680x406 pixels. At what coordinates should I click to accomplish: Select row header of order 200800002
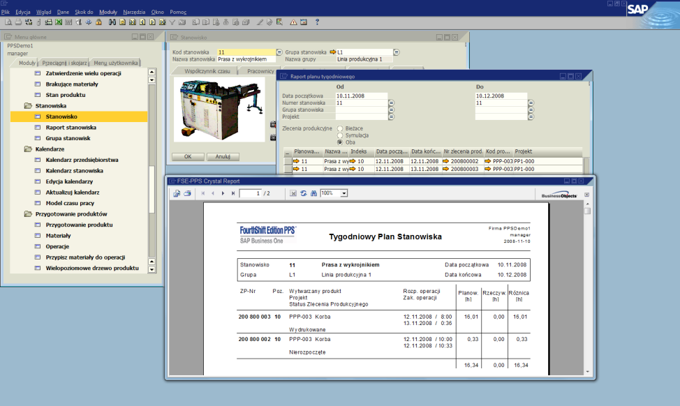pyautogui.click(x=288, y=161)
